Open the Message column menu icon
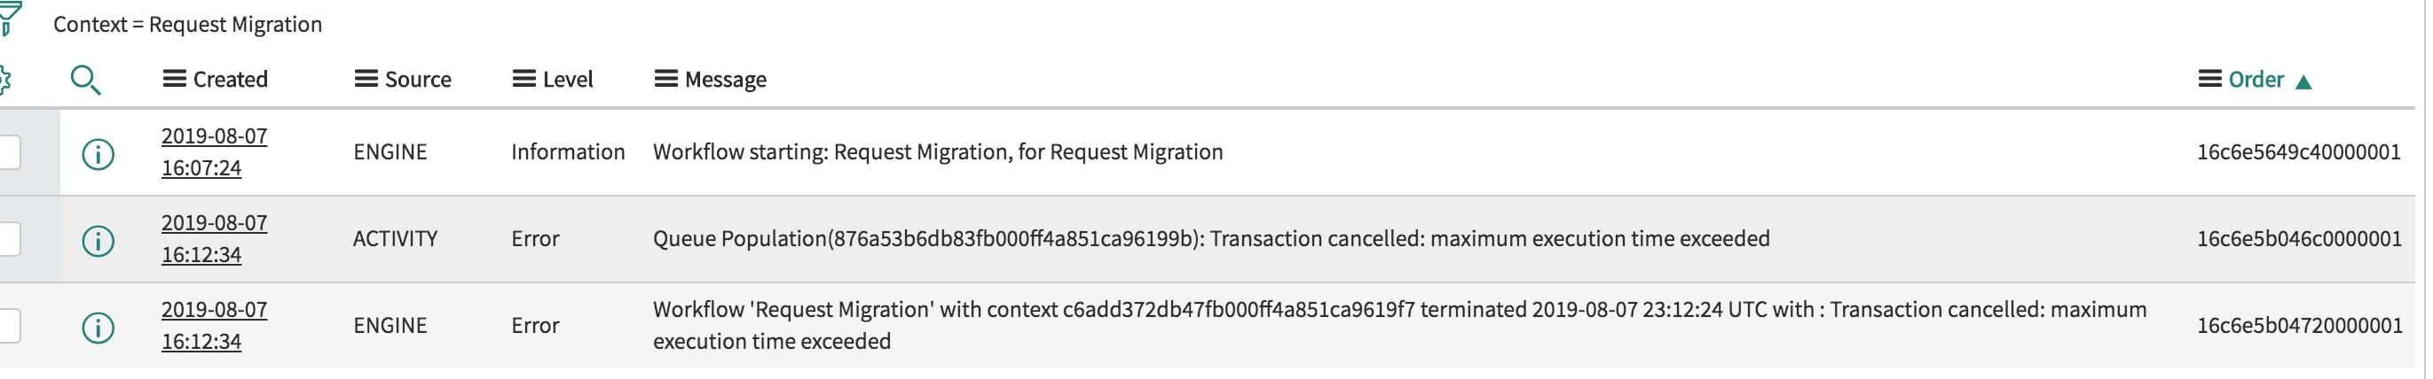The width and height of the screenshot is (2433, 379). 666,79
